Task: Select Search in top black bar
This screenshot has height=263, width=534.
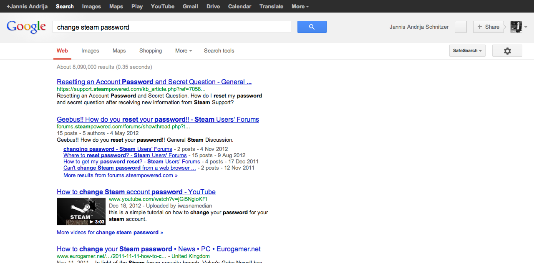Action: point(65,6)
